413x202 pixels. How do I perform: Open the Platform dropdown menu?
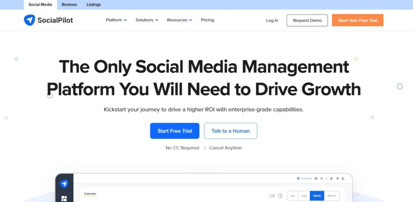pos(116,20)
